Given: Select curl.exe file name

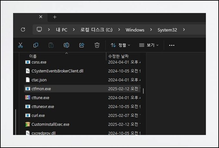Looking at the screenshot, I should (38, 116).
